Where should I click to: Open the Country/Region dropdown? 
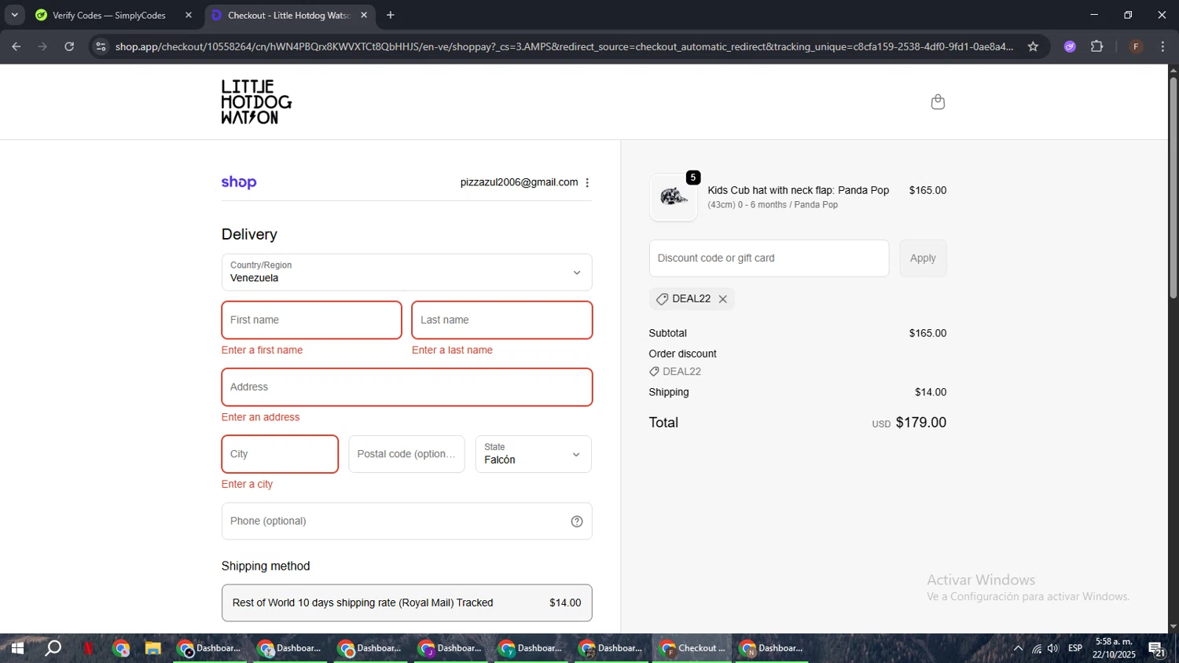(x=406, y=273)
